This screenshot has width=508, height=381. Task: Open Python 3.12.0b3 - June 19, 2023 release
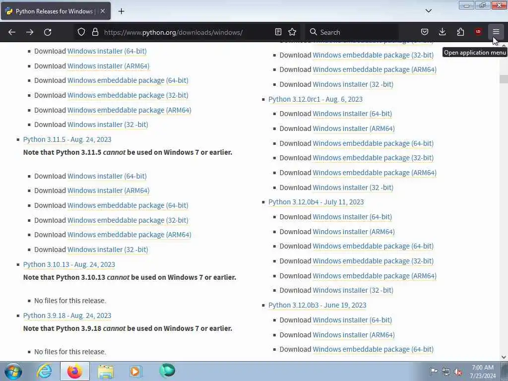(317, 305)
